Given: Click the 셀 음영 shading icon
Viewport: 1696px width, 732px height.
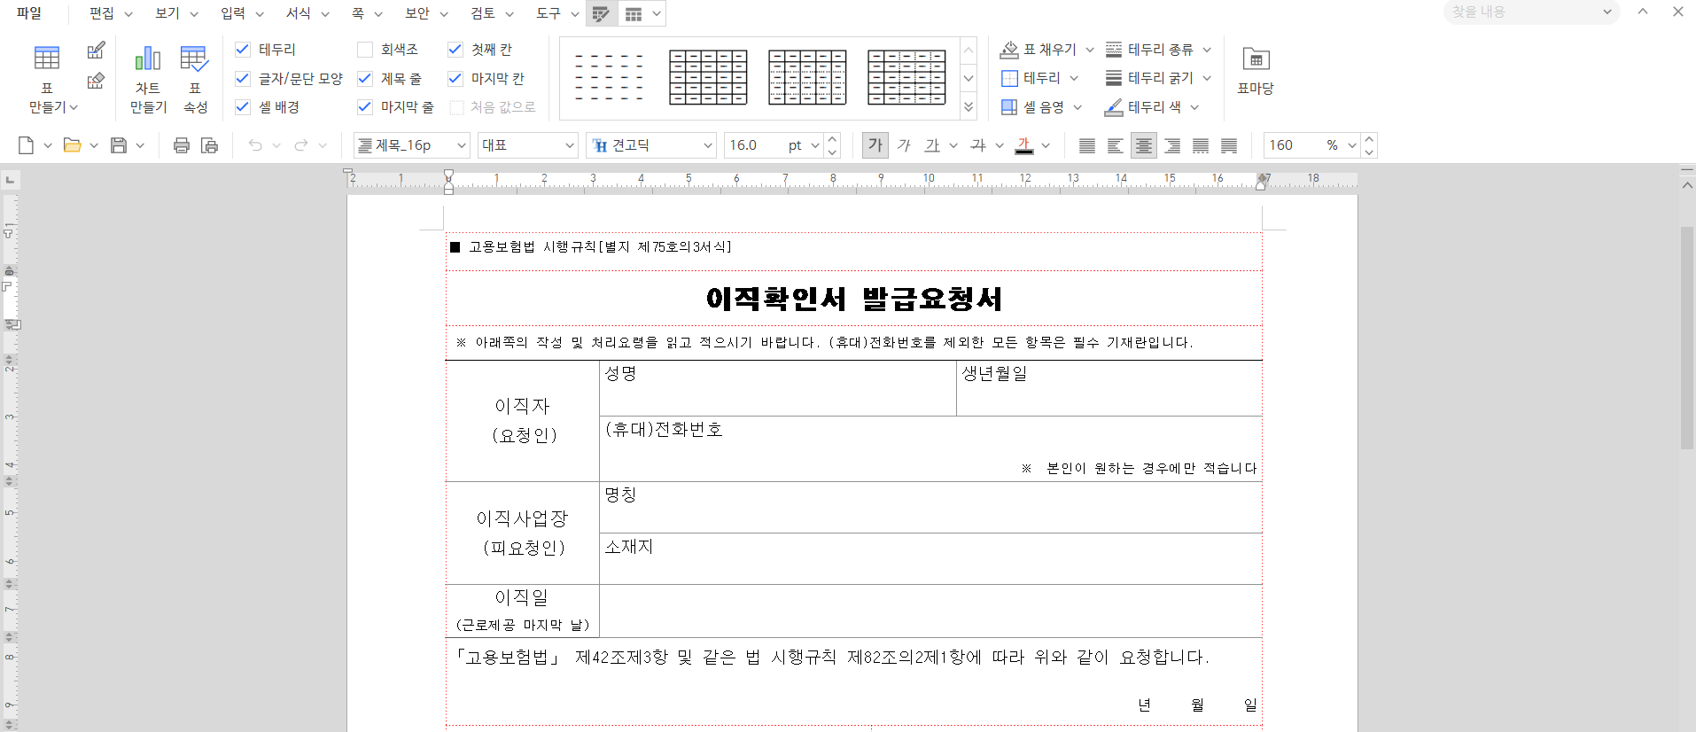Looking at the screenshot, I should click(x=1009, y=107).
